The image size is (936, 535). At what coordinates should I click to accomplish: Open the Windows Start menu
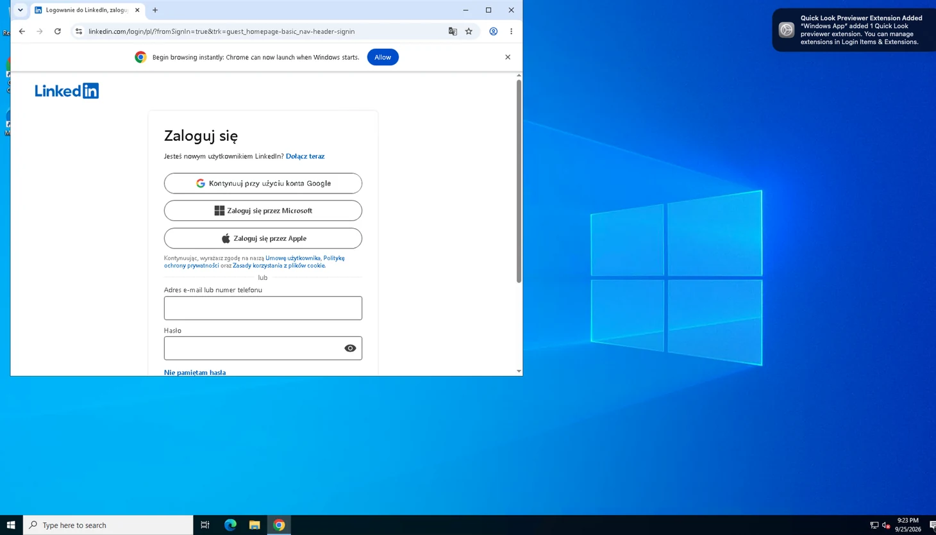[x=11, y=525]
